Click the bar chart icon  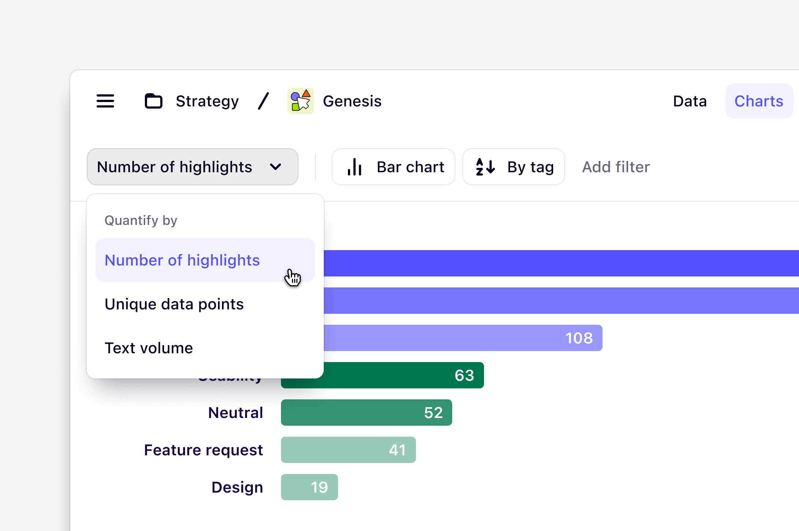tap(355, 167)
